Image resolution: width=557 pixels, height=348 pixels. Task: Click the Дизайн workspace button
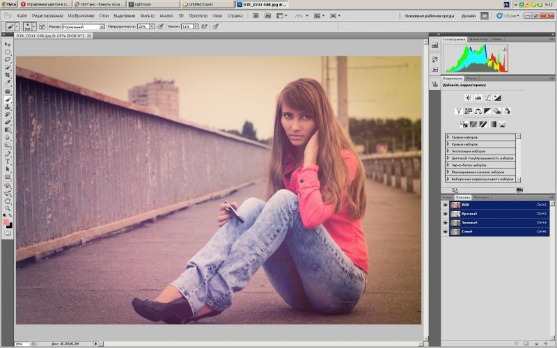point(469,16)
